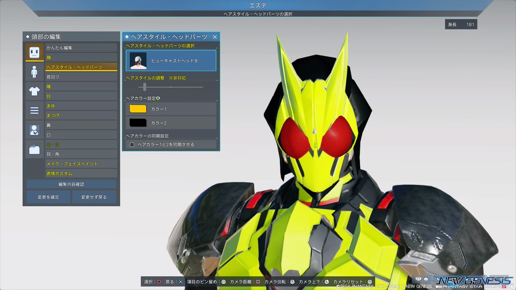Image resolution: width=516 pixels, height=290 pixels.
Task: Click the SG icon beside ヘアカラー設定
Action: (158, 98)
